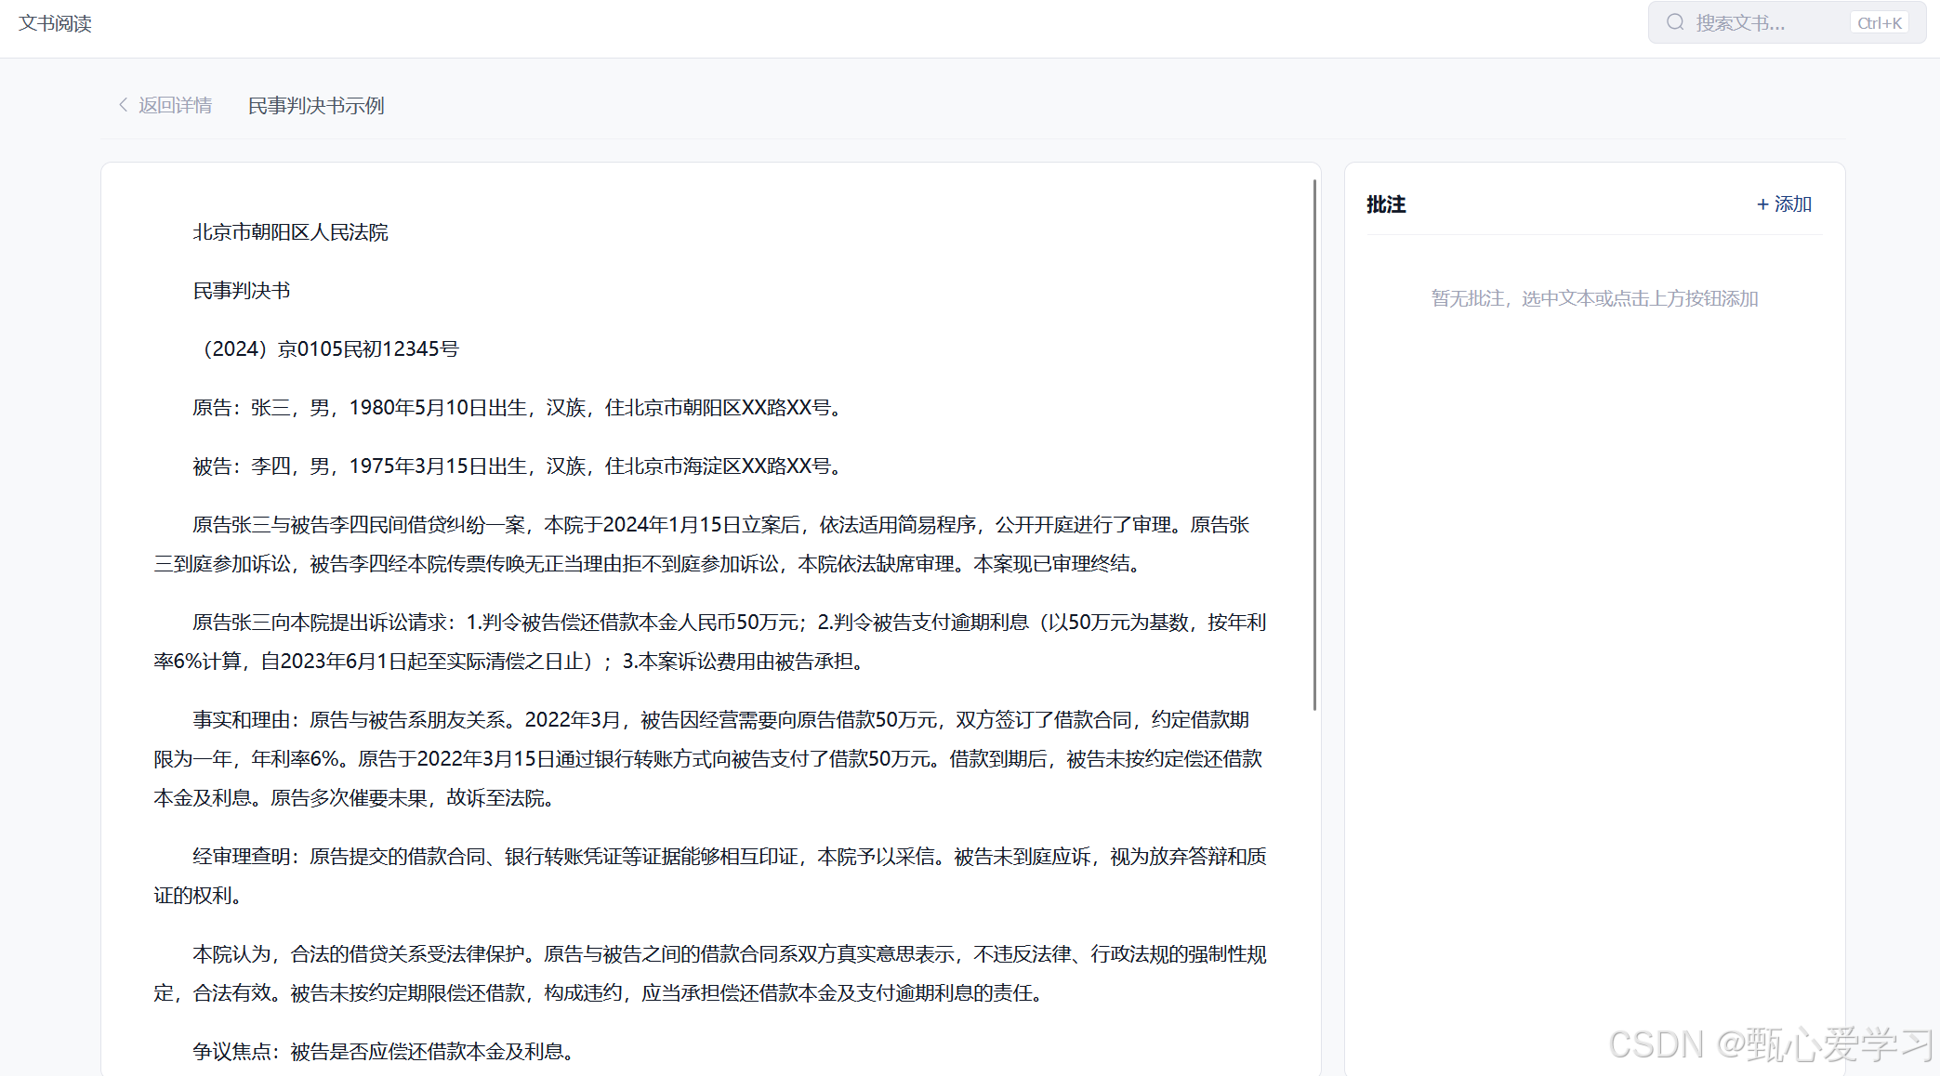Viewport: 1940px width, 1076px height.
Task: Click the 被告：李四 party information line
Action: click(516, 466)
